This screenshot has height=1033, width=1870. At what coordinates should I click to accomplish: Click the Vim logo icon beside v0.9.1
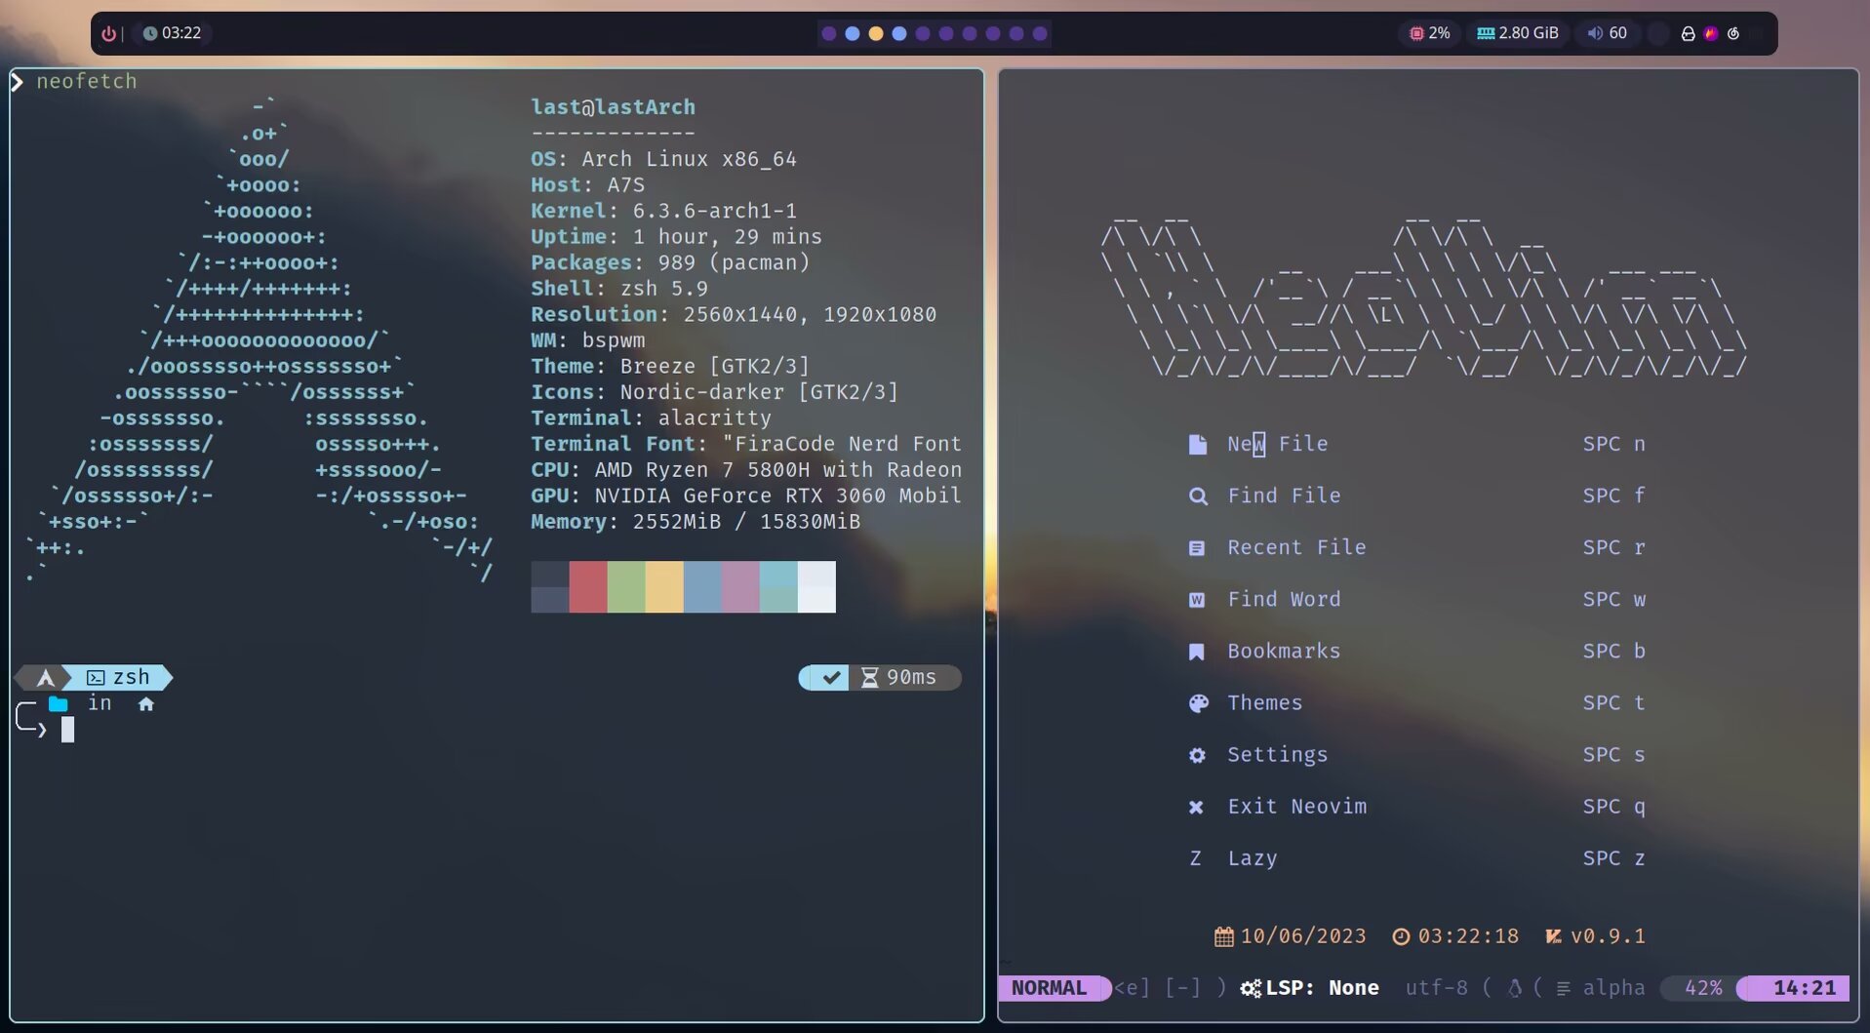tap(1553, 936)
